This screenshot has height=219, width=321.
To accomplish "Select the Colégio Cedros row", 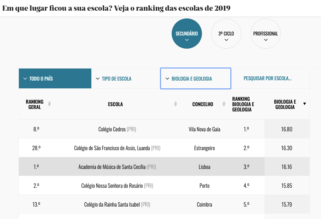I will pos(164,129).
